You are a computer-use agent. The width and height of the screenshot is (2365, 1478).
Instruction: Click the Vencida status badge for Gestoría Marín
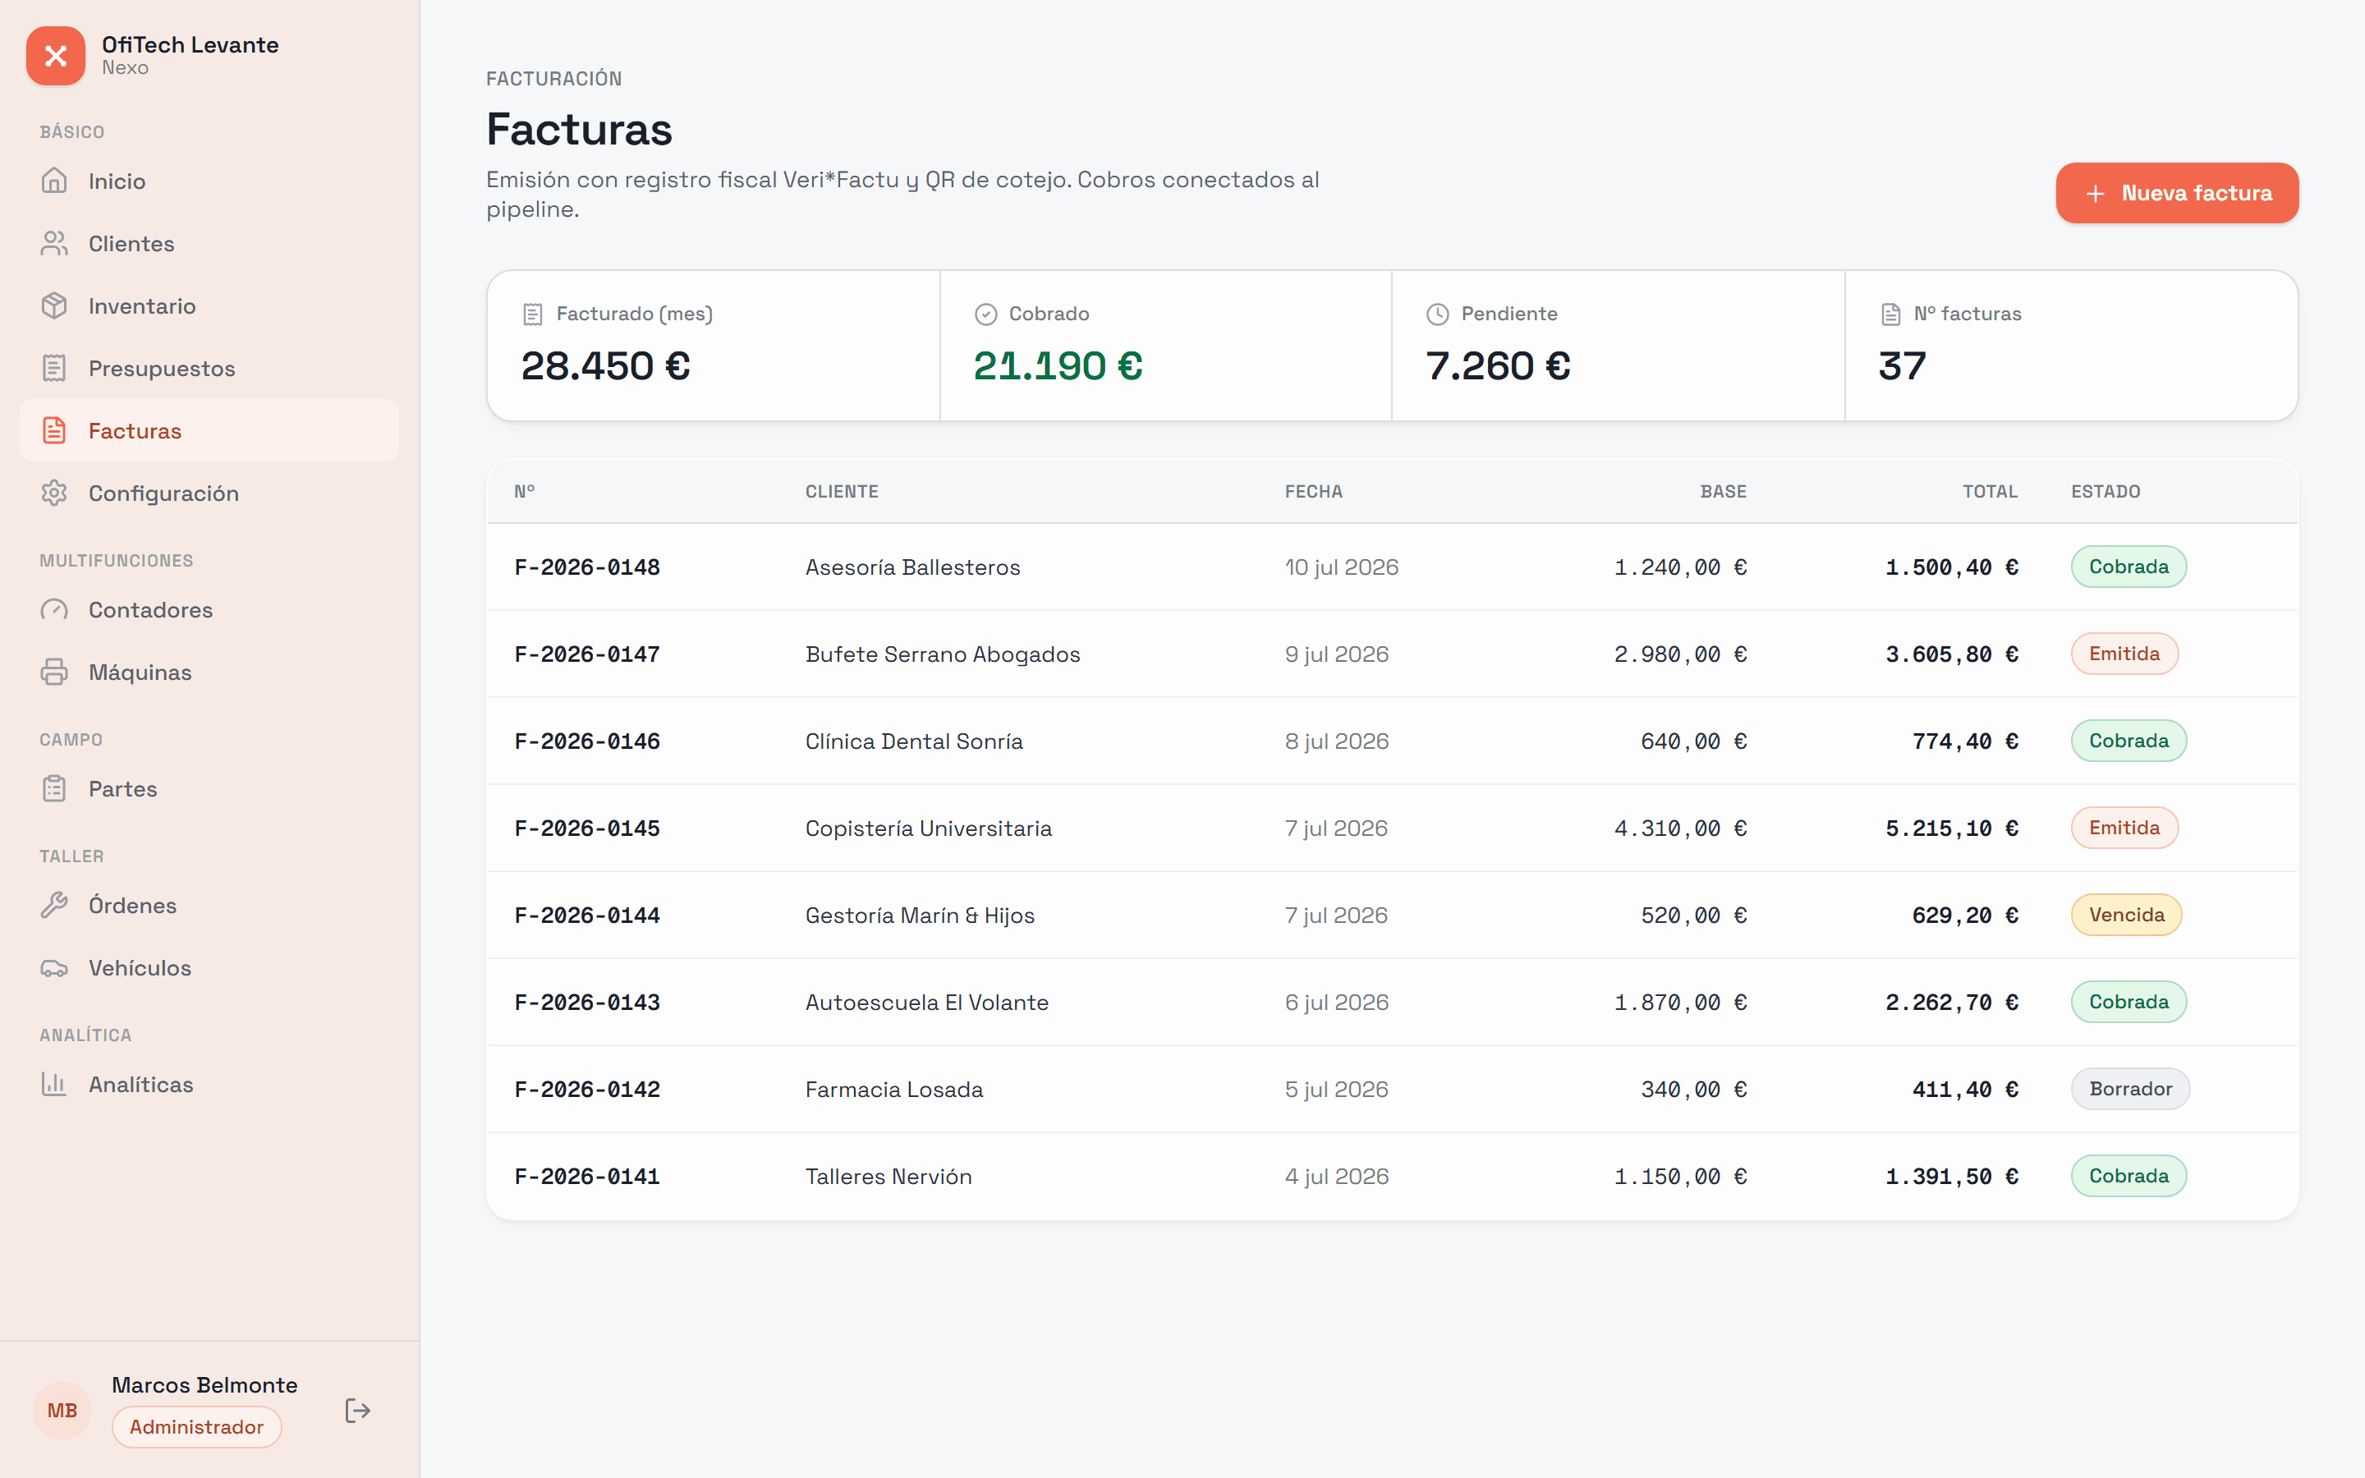[2125, 915]
